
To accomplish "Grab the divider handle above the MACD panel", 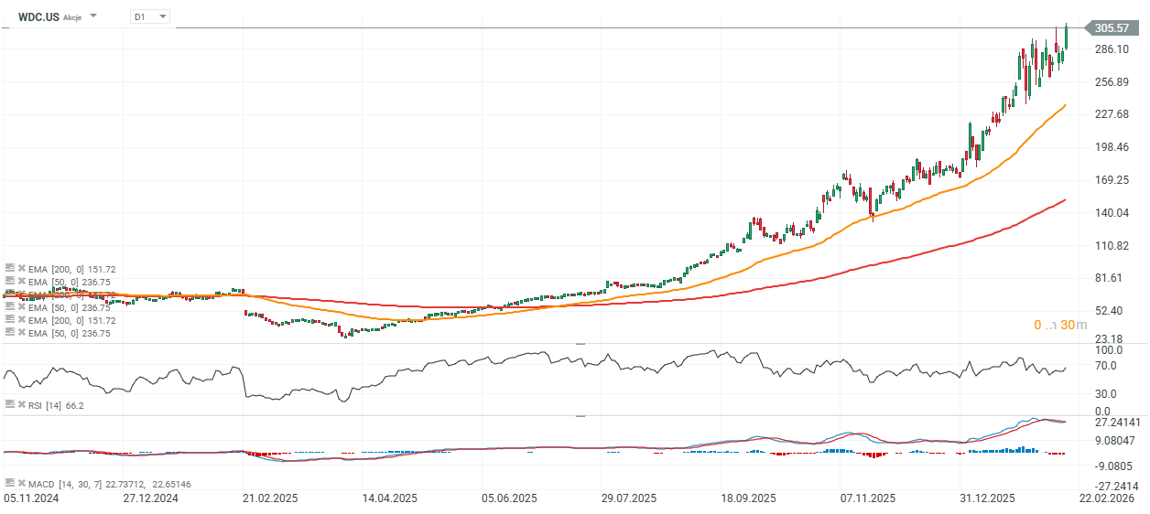I will [580, 415].
